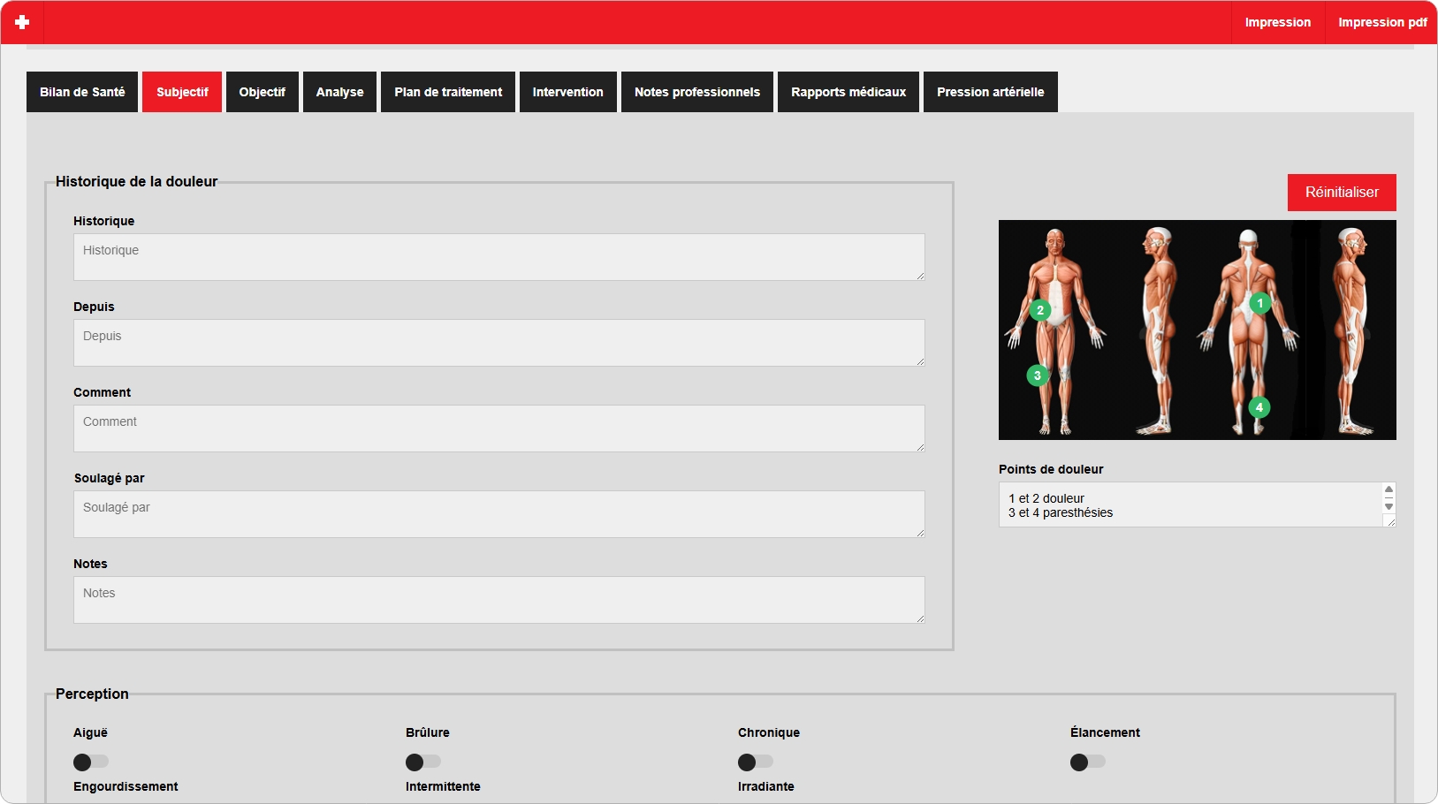Image resolution: width=1438 pixels, height=804 pixels.
Task: Open Plan de traitement tab
Action: (x=448, y=92)
